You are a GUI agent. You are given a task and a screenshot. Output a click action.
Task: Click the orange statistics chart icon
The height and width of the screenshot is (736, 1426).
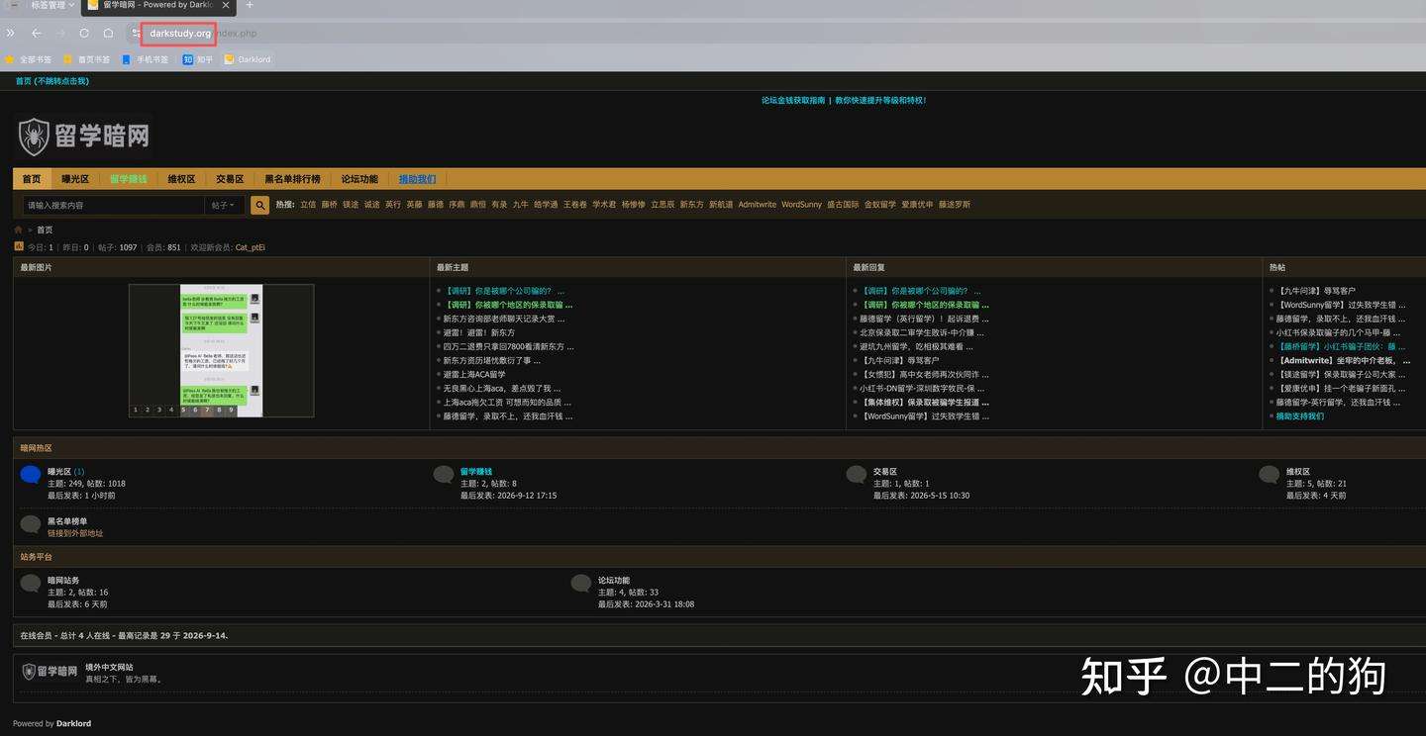click(18, 246)
